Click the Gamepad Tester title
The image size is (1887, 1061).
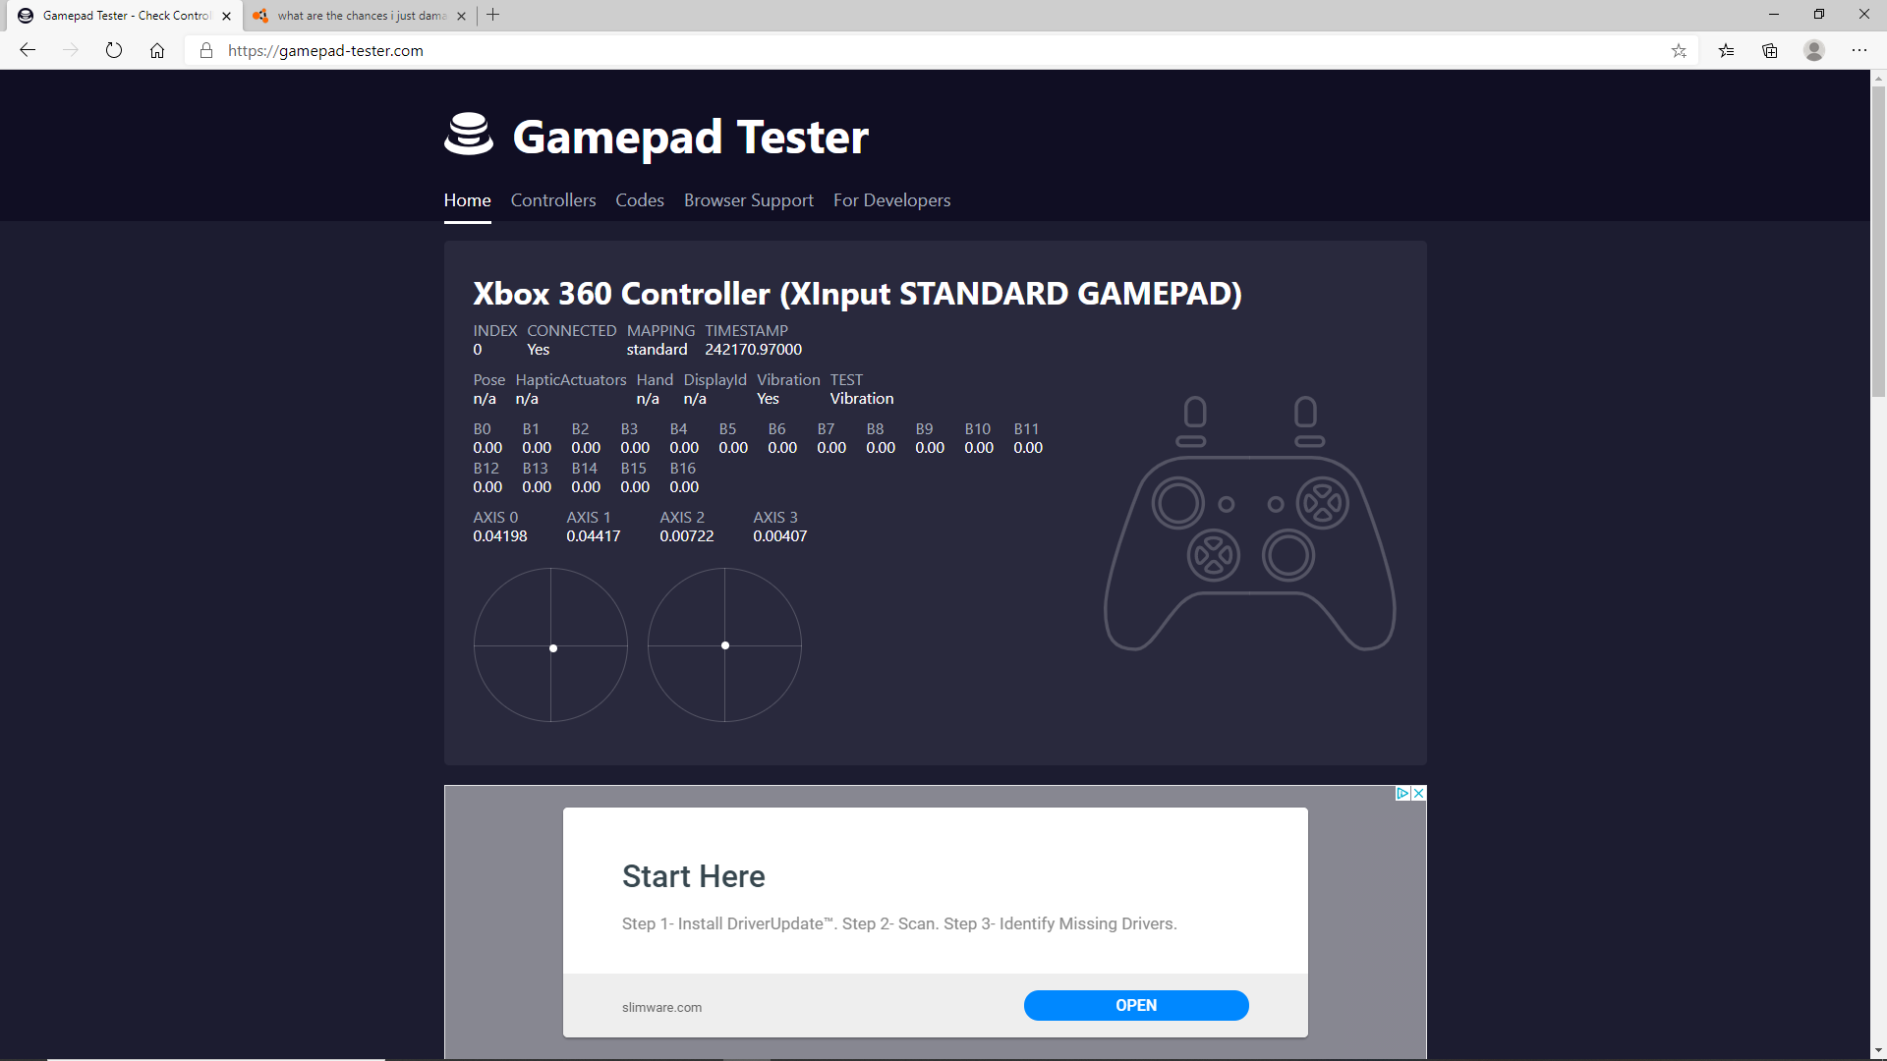coord(690,137)
